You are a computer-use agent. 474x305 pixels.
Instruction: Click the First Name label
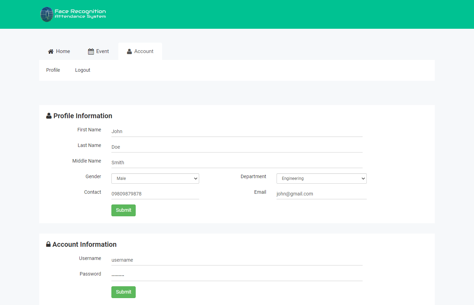point(89,130)
